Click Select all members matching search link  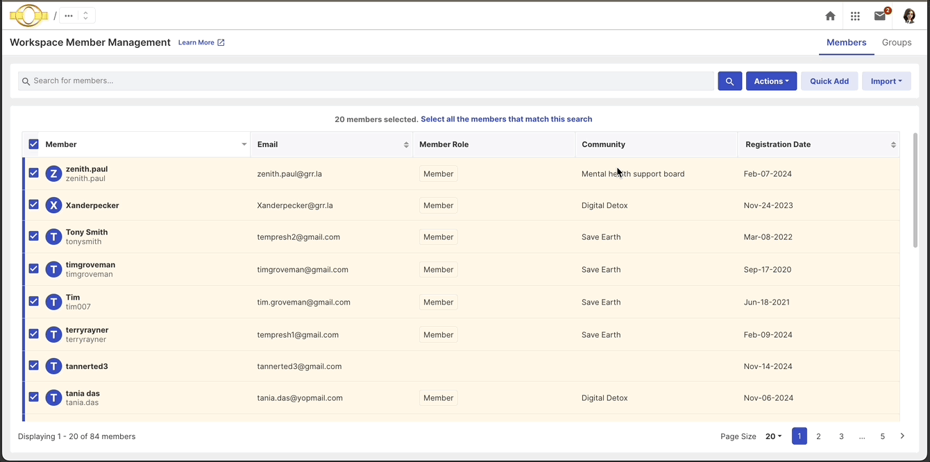click(506, 119)
